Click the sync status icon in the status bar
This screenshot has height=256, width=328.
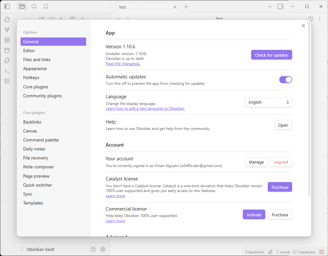pyautogui.click(x=322, y=252)
